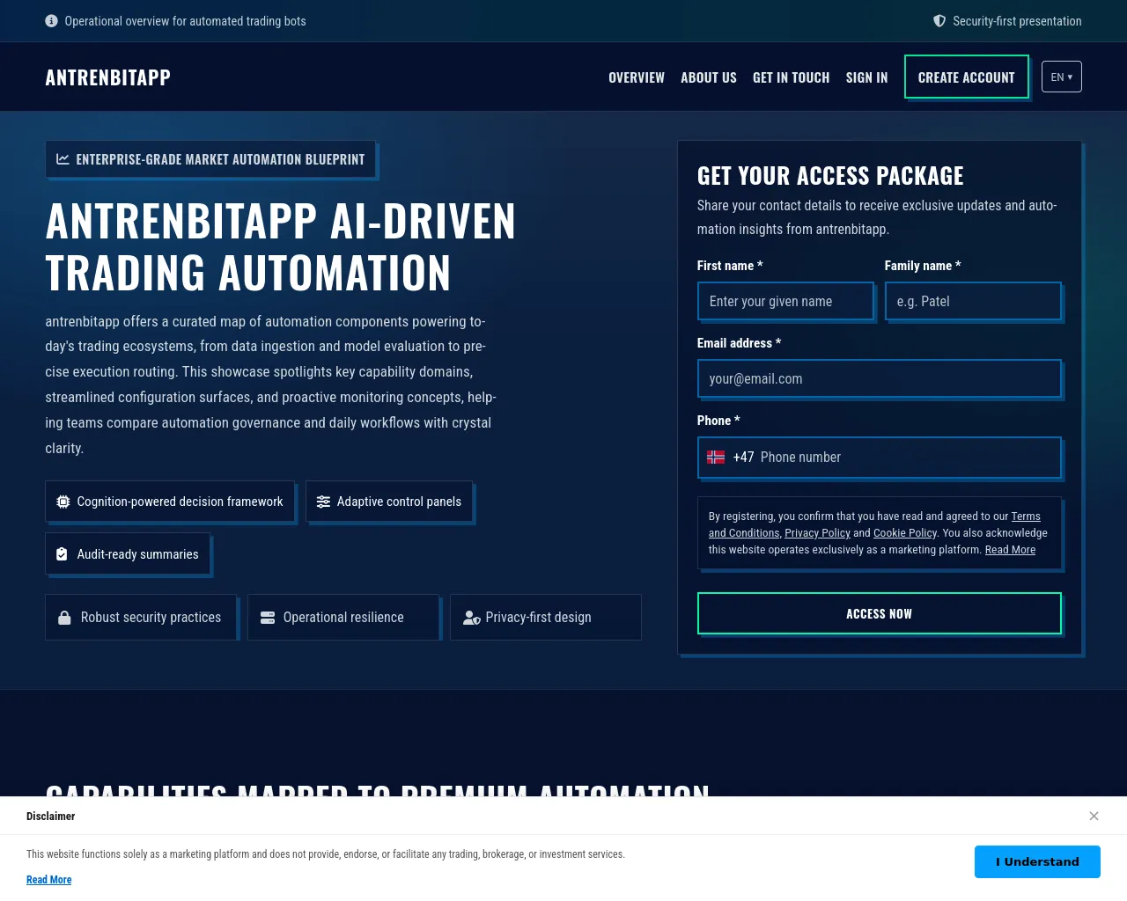1127x901 pixels.
Task: Focus the Email address input field
Action: coord(880,378)
